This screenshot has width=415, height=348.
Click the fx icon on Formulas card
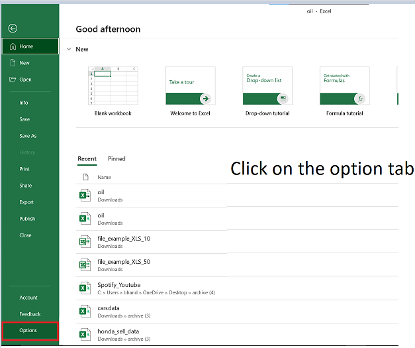pos(359,99)
